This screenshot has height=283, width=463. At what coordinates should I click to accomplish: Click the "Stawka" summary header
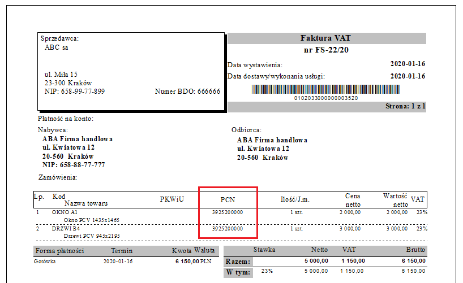tap(264, 250)
